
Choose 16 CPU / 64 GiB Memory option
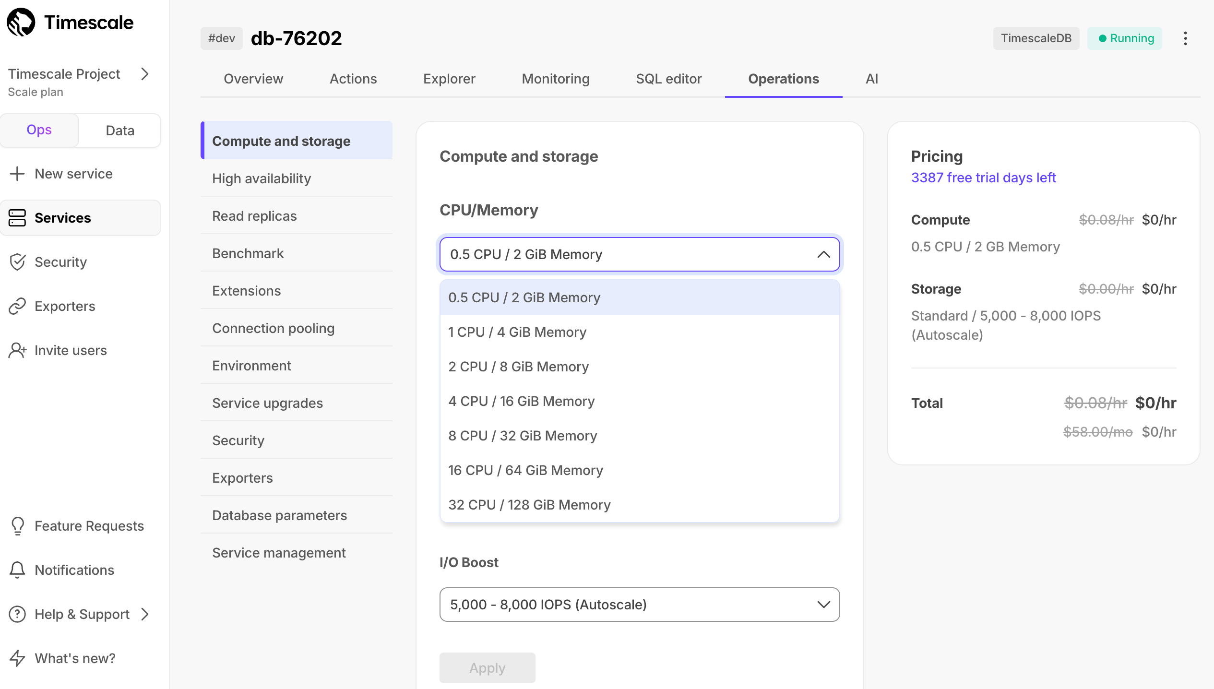(640, 470)
